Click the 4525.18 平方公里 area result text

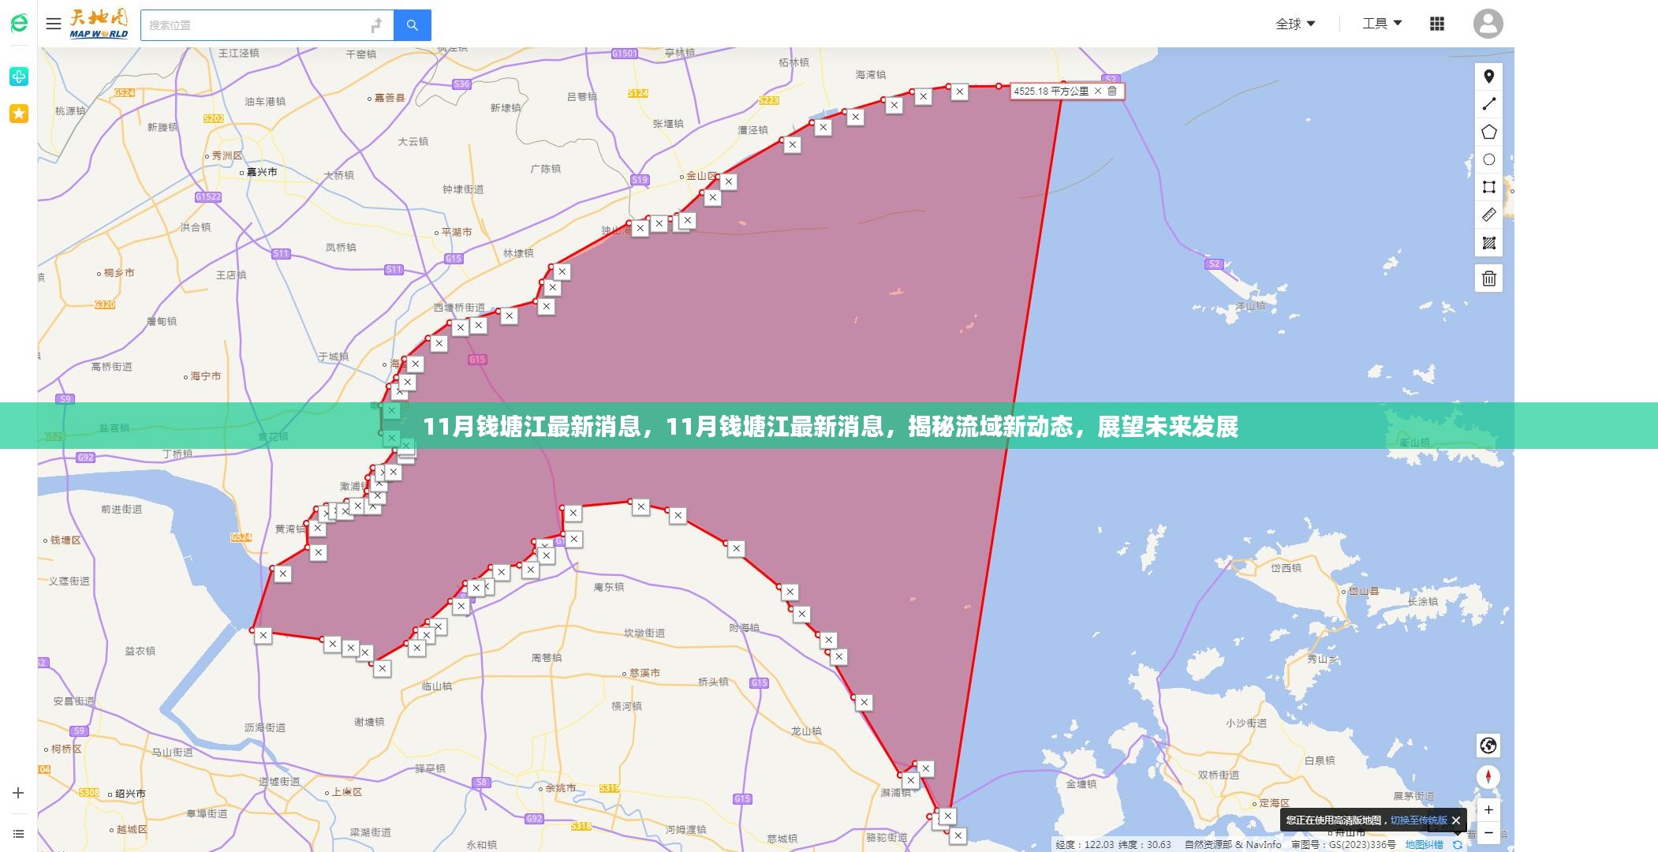pyautogui.click(x=1051, y=91)
